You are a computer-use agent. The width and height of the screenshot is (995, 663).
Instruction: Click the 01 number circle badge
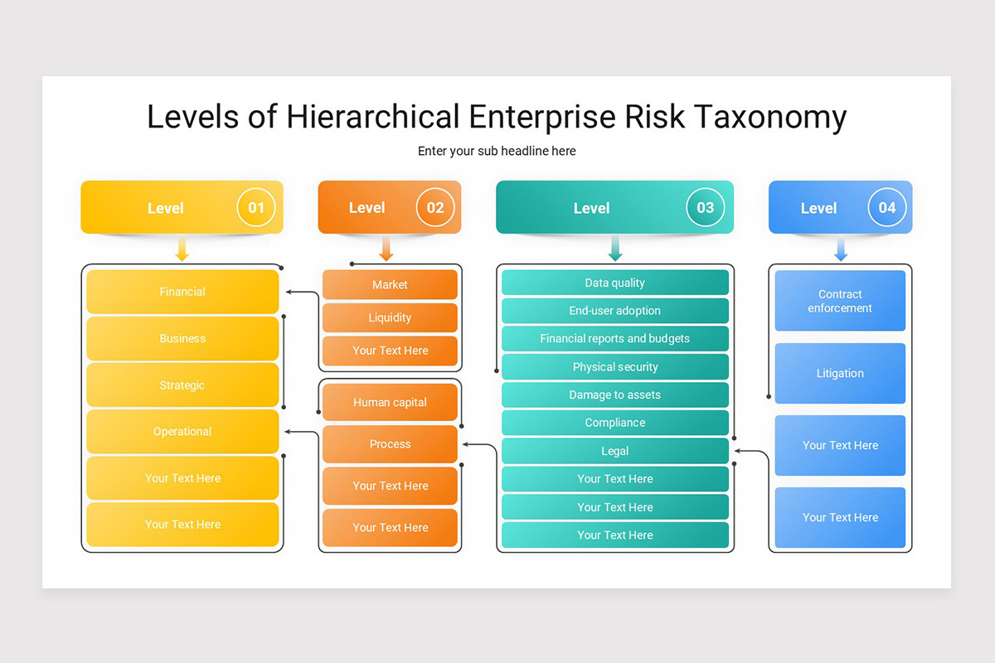(256, 207)
